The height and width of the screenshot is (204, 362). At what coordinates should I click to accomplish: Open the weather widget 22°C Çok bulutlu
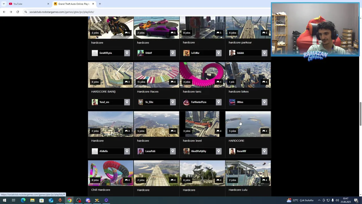coord(300,200)
